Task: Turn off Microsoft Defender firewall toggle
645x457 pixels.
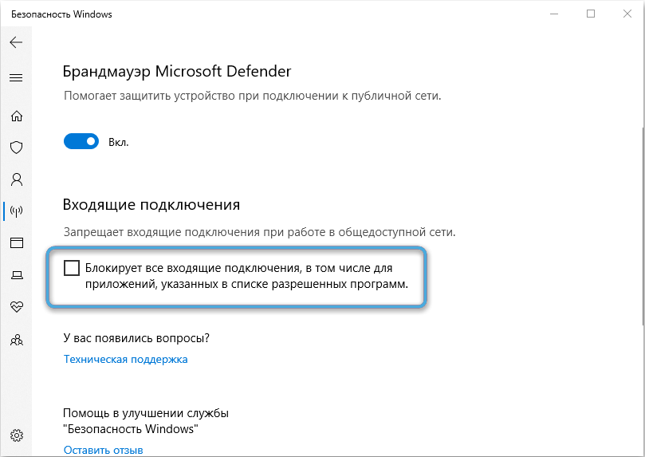Action: point(81,142)
